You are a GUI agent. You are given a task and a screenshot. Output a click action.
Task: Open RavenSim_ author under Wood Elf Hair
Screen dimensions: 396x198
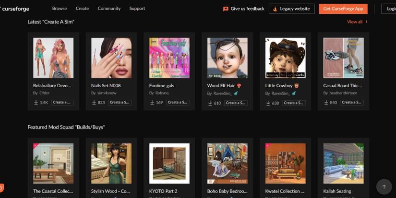[223, 93]
